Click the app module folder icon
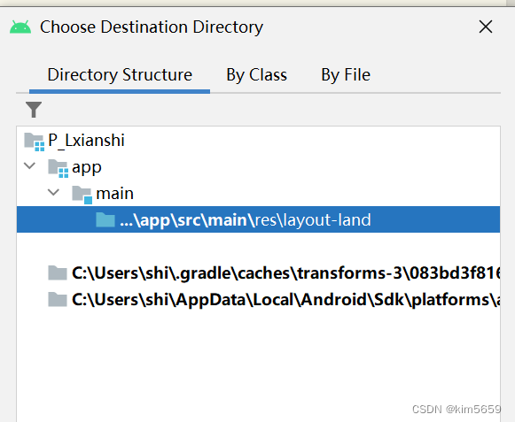 pyautogui.click(x=59, y=168)
